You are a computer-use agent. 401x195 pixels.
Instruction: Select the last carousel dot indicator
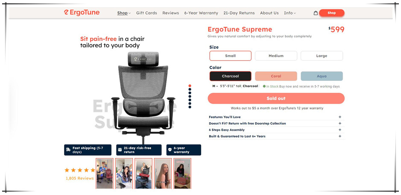click(x=190, y=107)
